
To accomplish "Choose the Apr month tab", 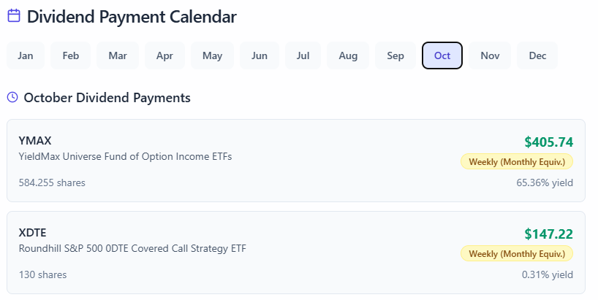I will click(164, 55).
